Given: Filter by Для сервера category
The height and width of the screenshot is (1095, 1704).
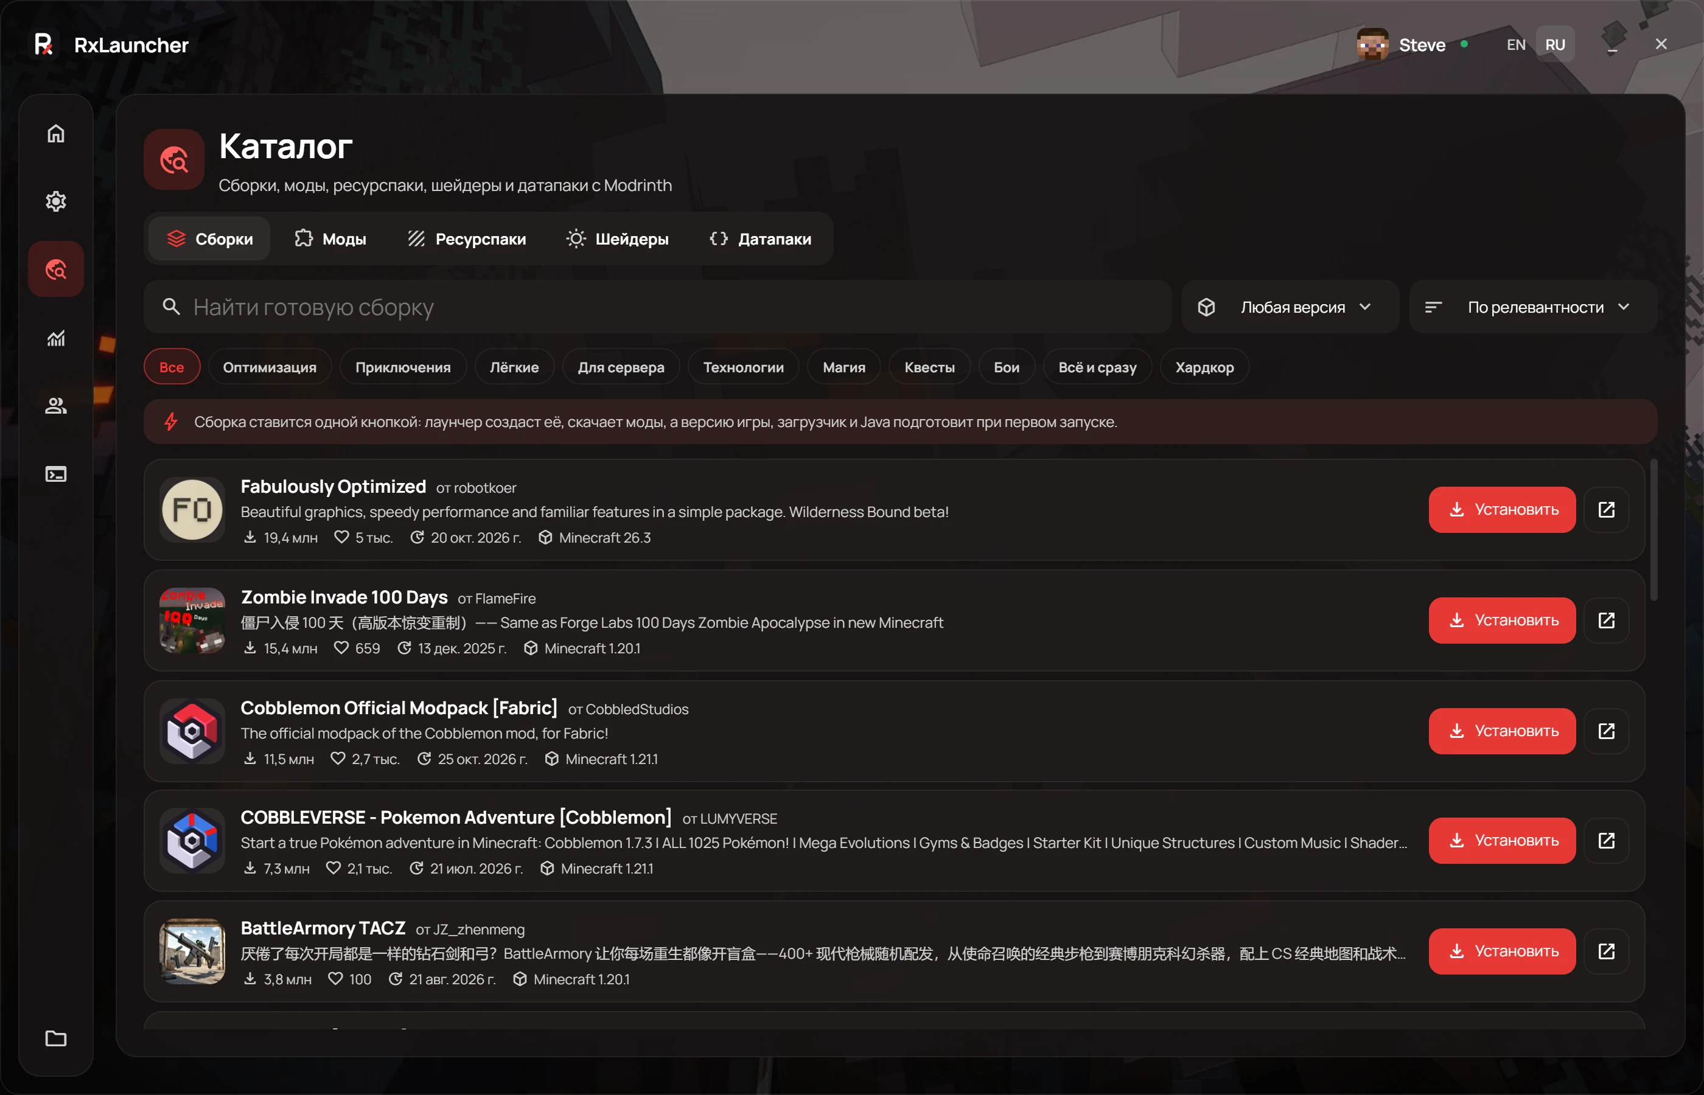Looking at the screenshot, I should (x=621, y=367).
